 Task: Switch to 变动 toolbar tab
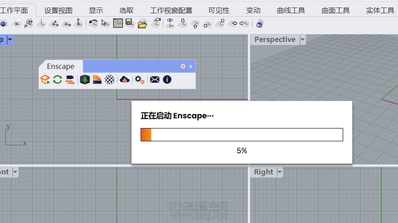(253, 11)
